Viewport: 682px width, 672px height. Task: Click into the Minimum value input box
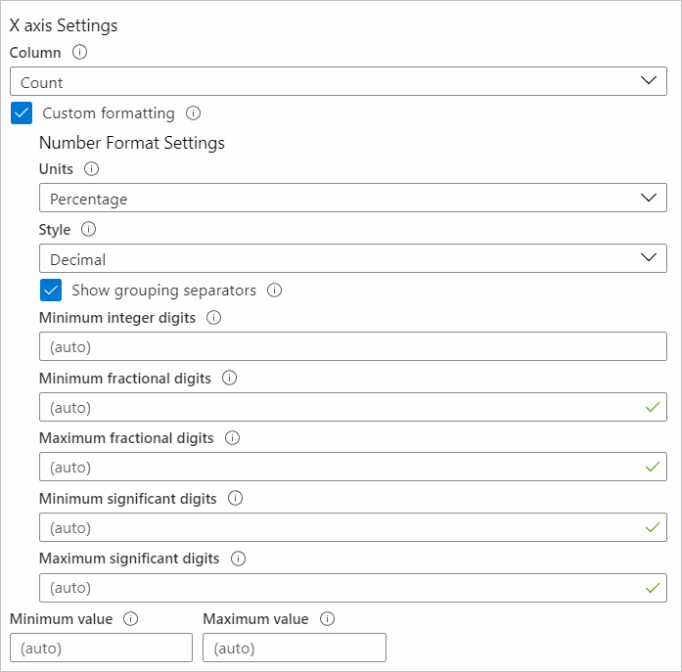pos(101,648)
